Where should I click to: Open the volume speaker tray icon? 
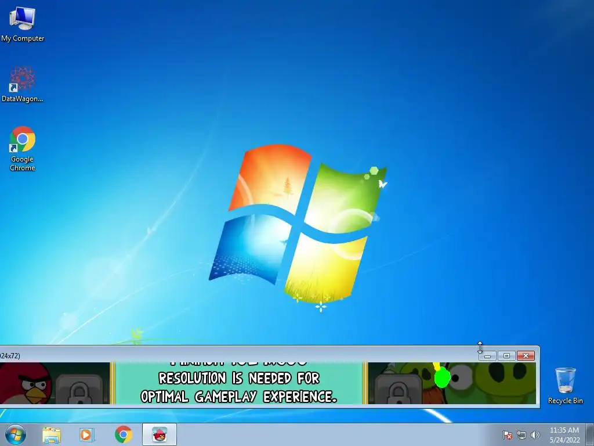click(535, 435)
